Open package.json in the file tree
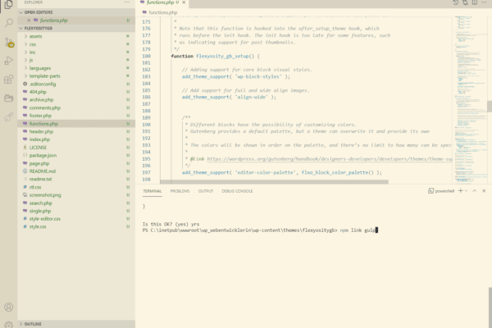This screenshot has width=492, height=328. [76, 155]
